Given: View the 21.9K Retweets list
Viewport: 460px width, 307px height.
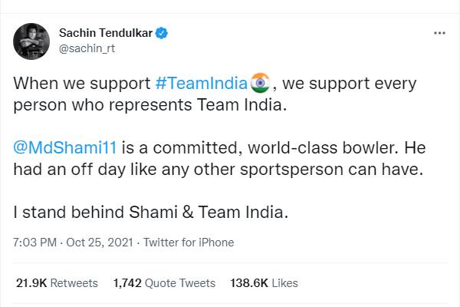Looking at the screenshot, I should 57,283.
